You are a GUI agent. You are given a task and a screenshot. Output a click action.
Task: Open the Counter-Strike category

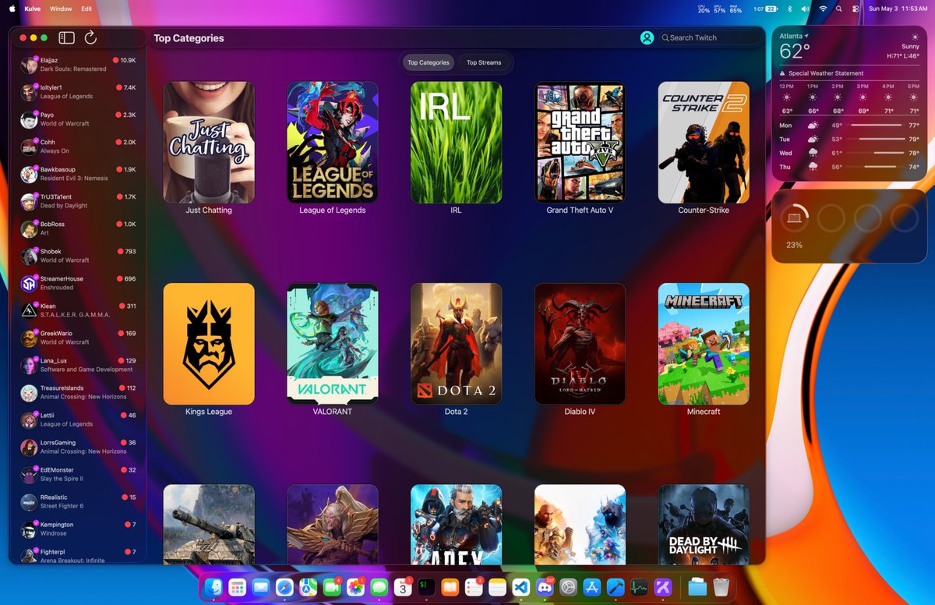pos(704,143)
